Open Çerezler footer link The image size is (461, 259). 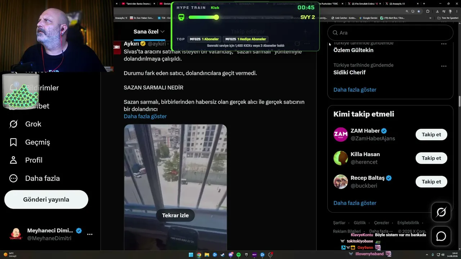[x=381, y=223]
